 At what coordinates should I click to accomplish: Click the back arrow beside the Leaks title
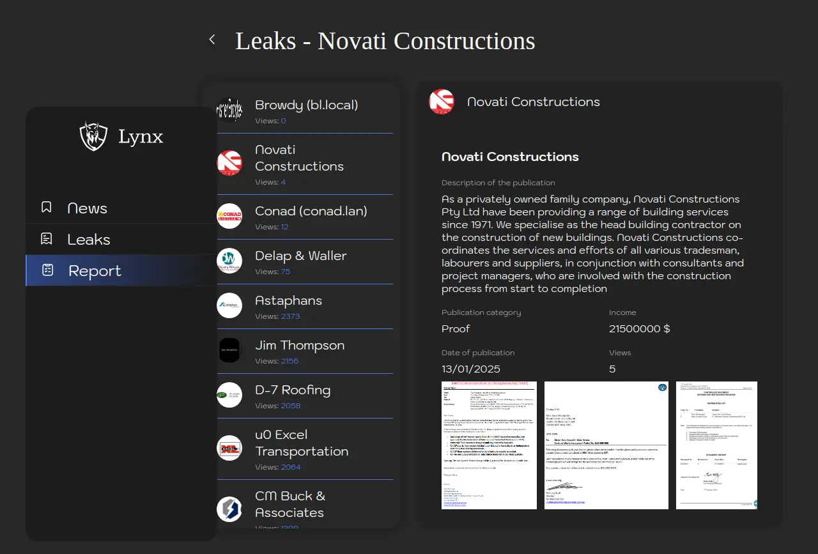click(x=212, y=40)
